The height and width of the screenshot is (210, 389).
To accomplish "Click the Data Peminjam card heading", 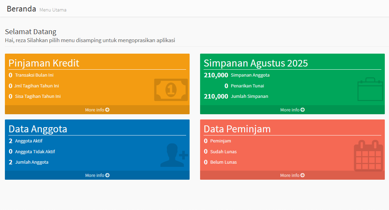I will click(x=237, y=129).
